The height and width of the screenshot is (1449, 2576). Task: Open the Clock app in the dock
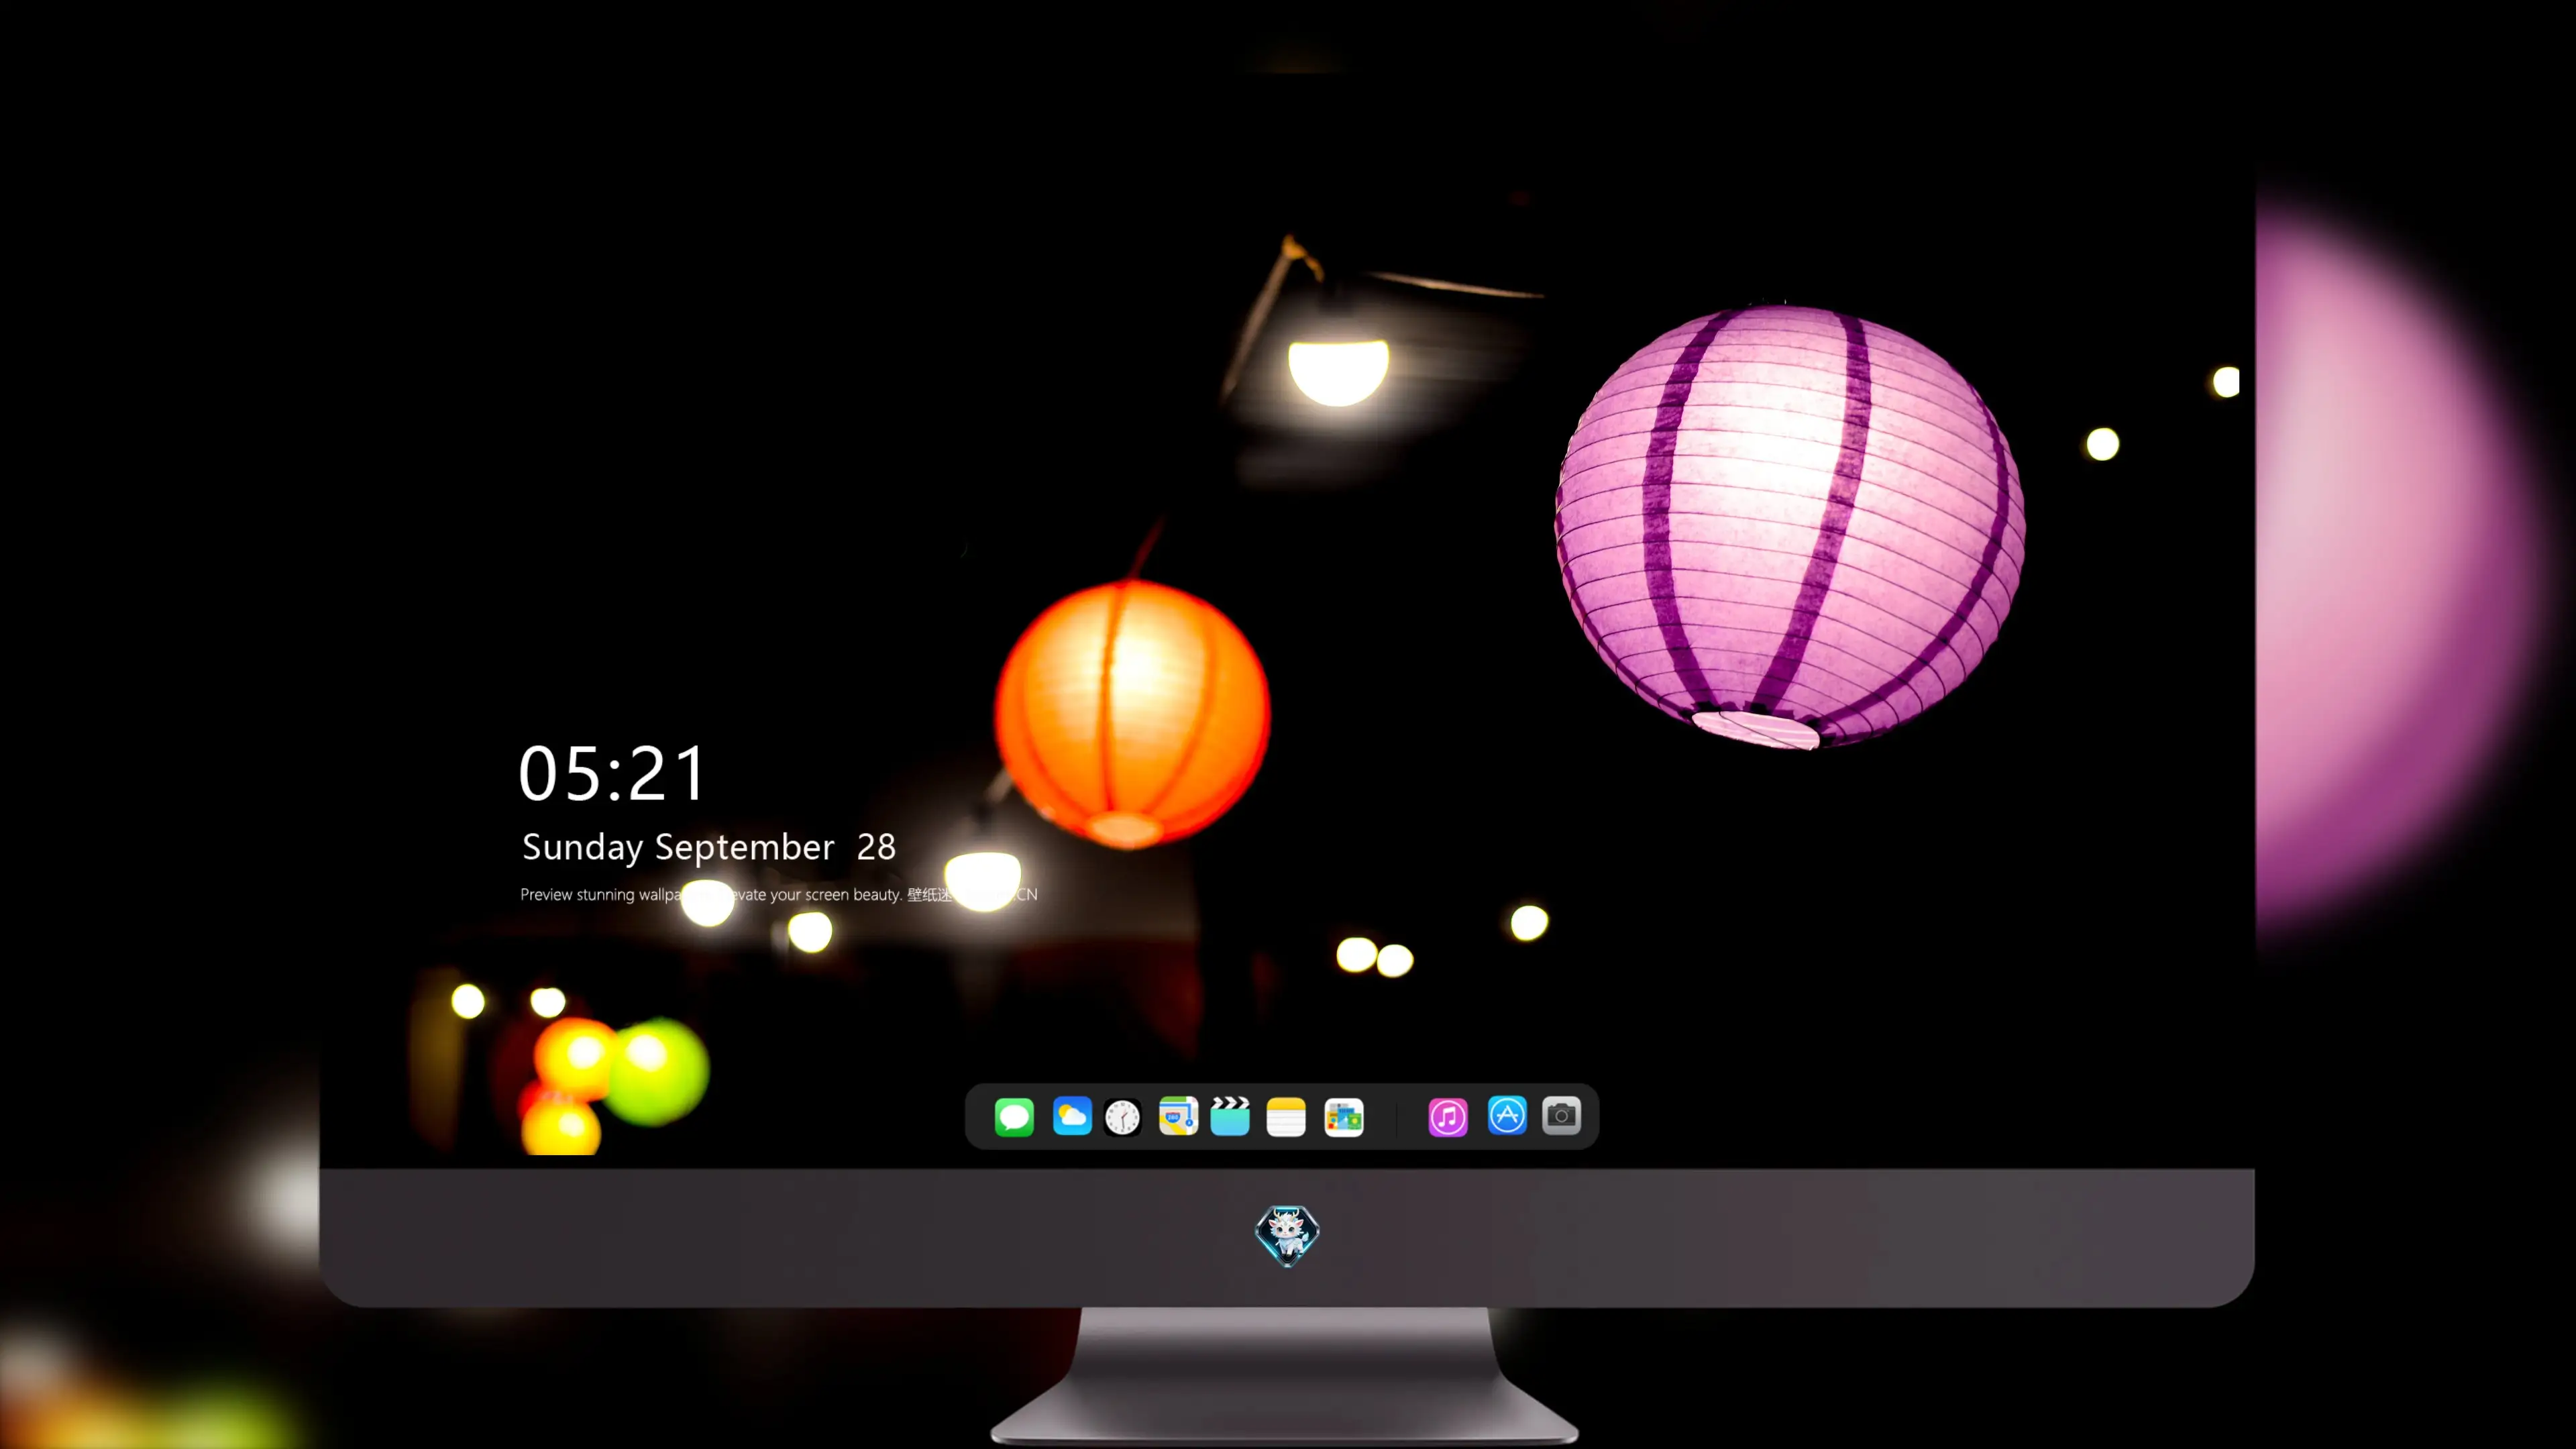point(1123,1117)
